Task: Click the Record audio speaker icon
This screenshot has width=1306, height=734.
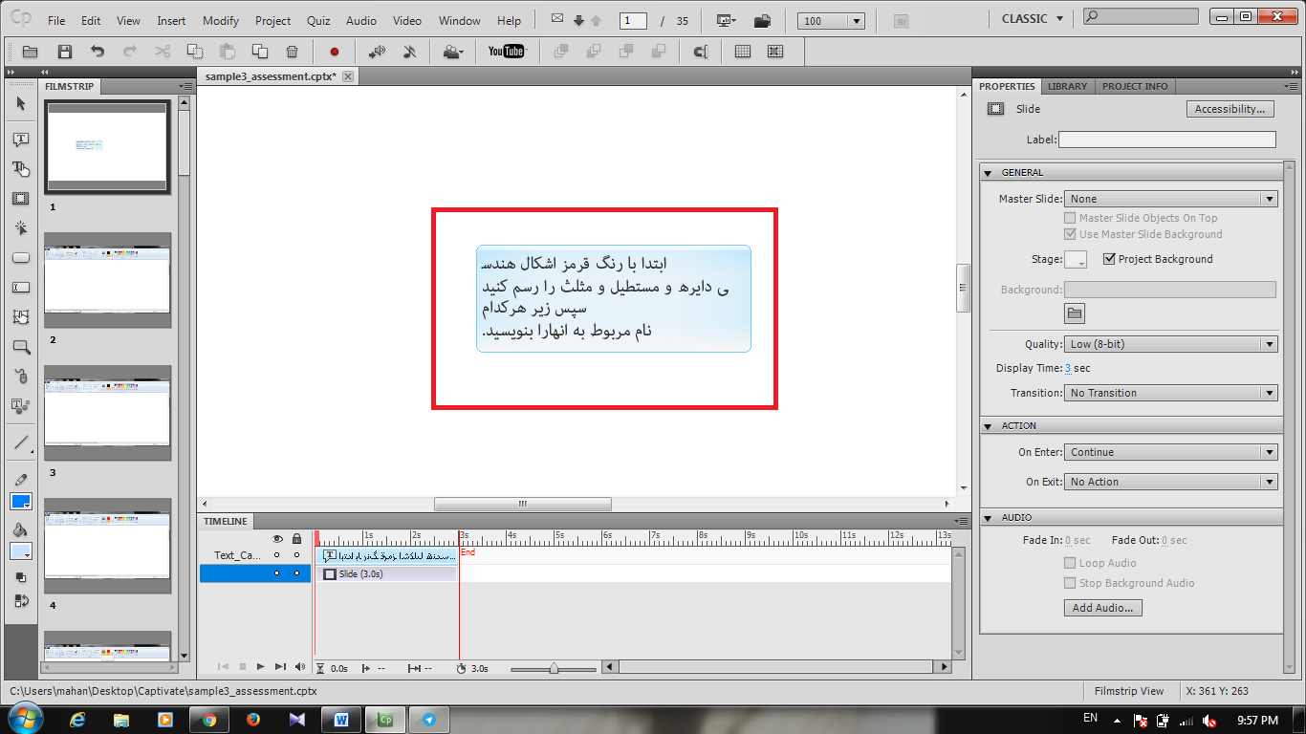Action: pos(377,52)
